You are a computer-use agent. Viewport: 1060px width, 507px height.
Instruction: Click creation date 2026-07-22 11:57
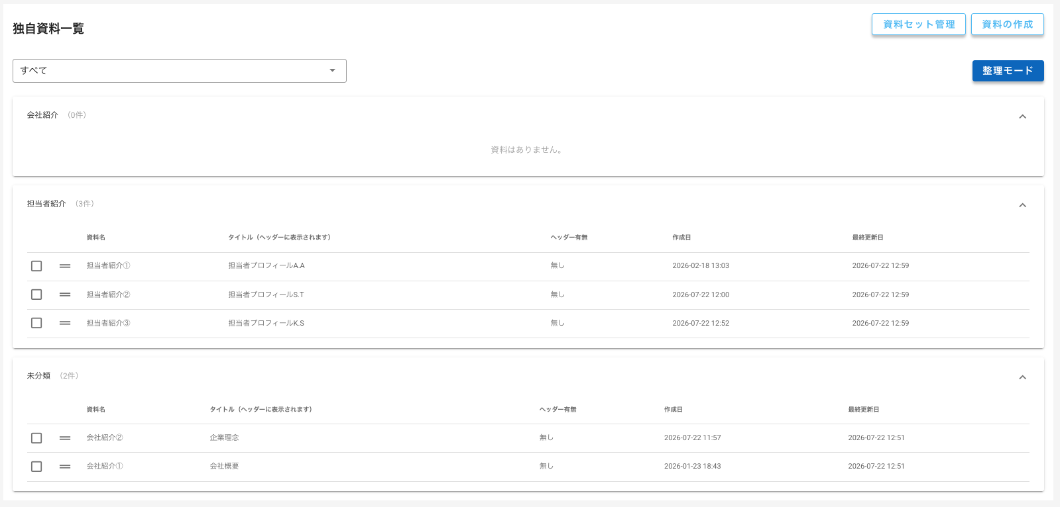(x=693, y=438)
